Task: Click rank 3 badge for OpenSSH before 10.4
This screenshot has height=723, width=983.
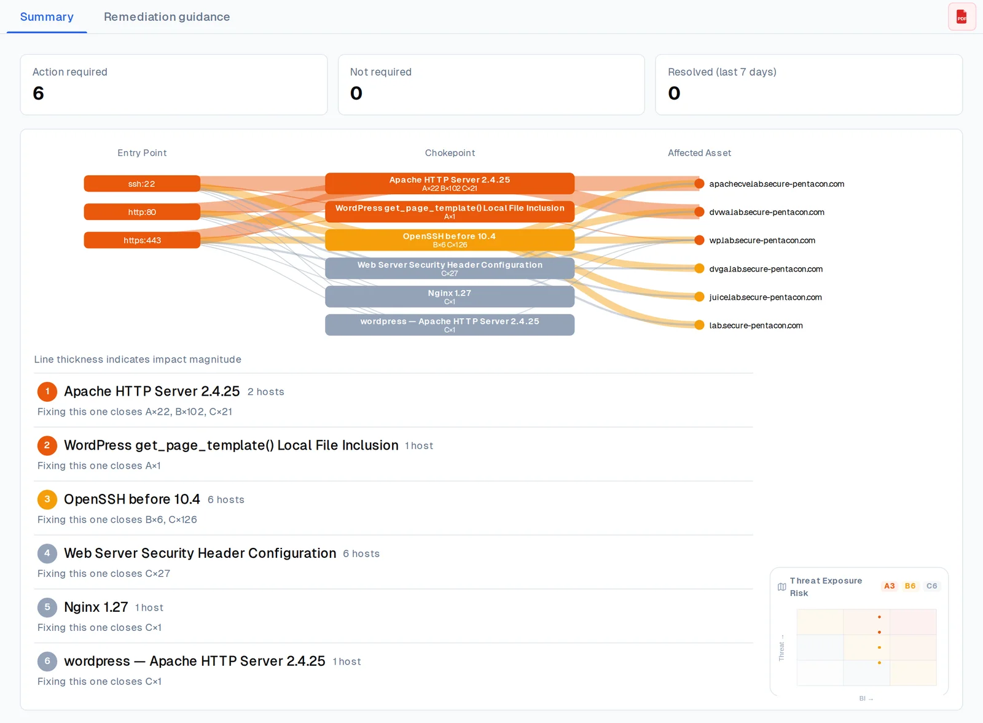Action: [47, 499]
